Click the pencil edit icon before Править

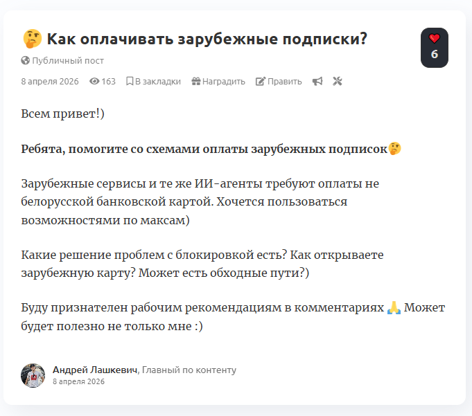click(x=261, y=82)
